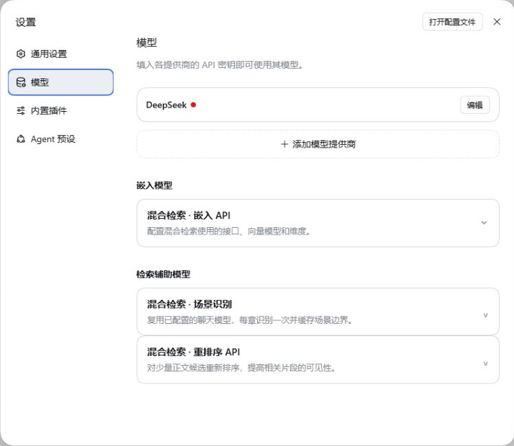
Task: Open the 通用设置 section
Action: click(x=60, y=54)
